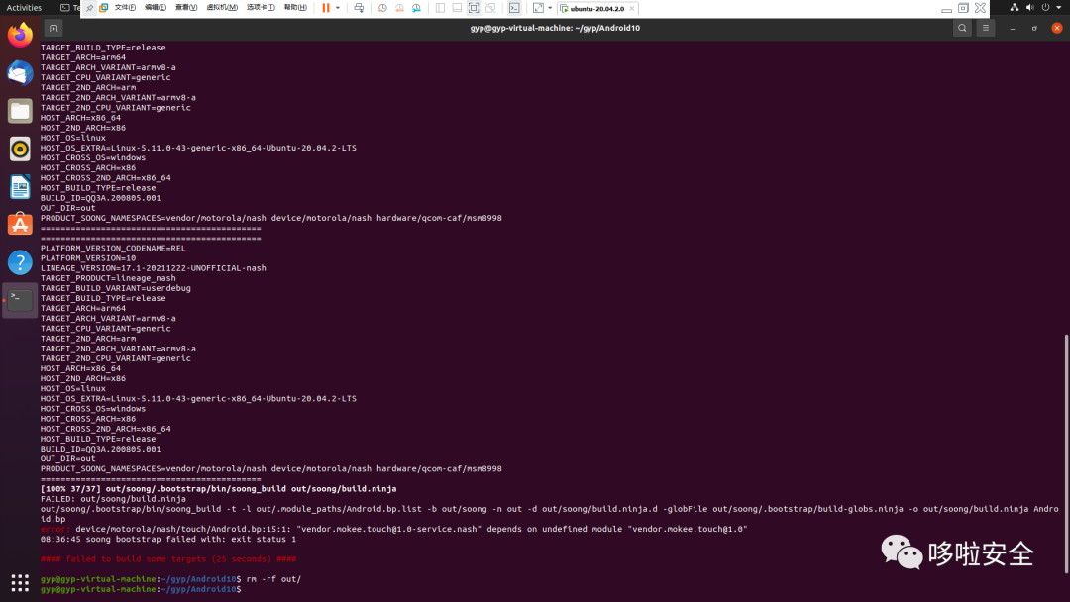This screenshot has height=602, width=1070.
Task: Click the Activities button
Action: click(24, 8)
